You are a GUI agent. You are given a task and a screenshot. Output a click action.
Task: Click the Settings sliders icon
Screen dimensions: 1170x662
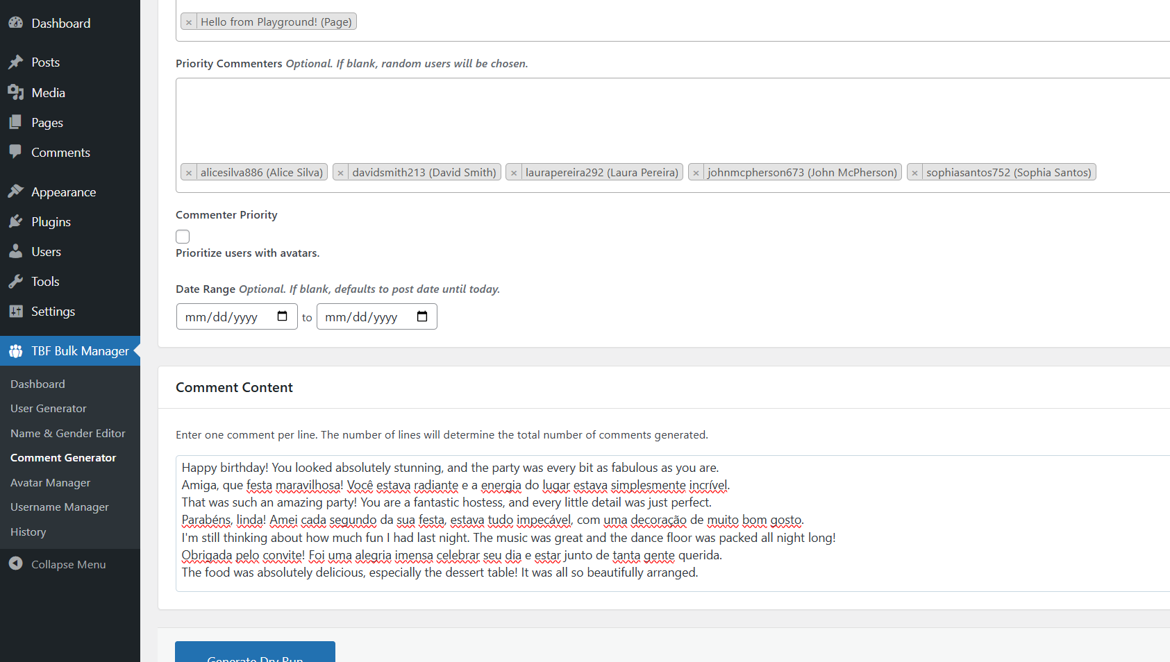coord(16,311)
